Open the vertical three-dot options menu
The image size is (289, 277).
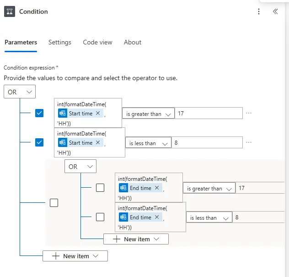(259, 12)
